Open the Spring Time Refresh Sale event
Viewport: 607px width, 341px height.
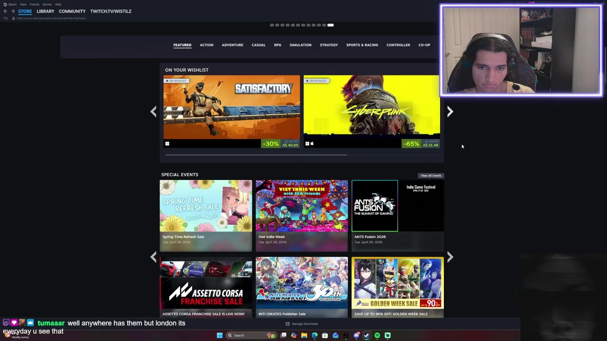pos(206,215)
